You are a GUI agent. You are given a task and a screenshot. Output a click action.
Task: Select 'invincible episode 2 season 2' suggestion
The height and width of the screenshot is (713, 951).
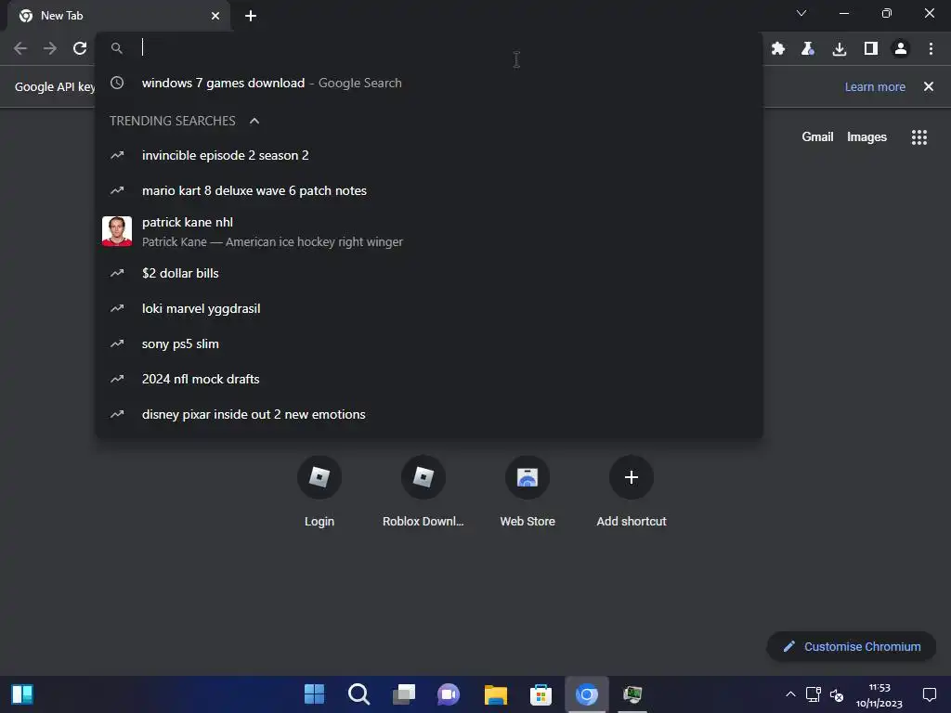pyautogui.click(x=429, y=155)
